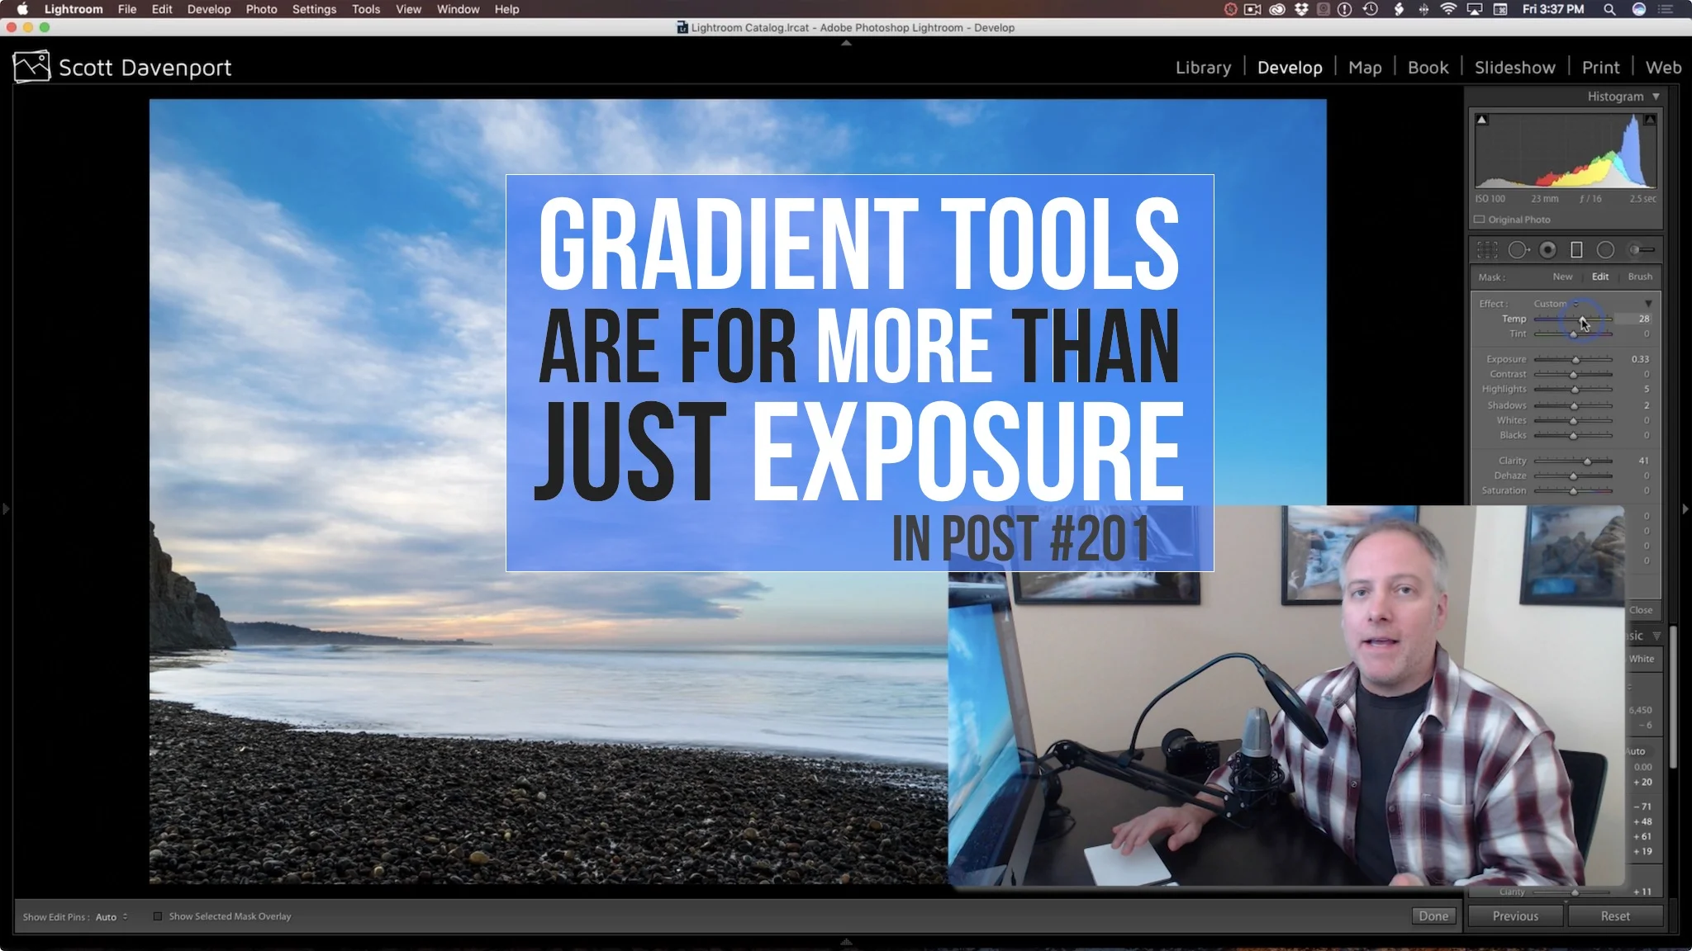Click the Scott Davenport logo icon

pyautogui.click(x=31, y=66)
